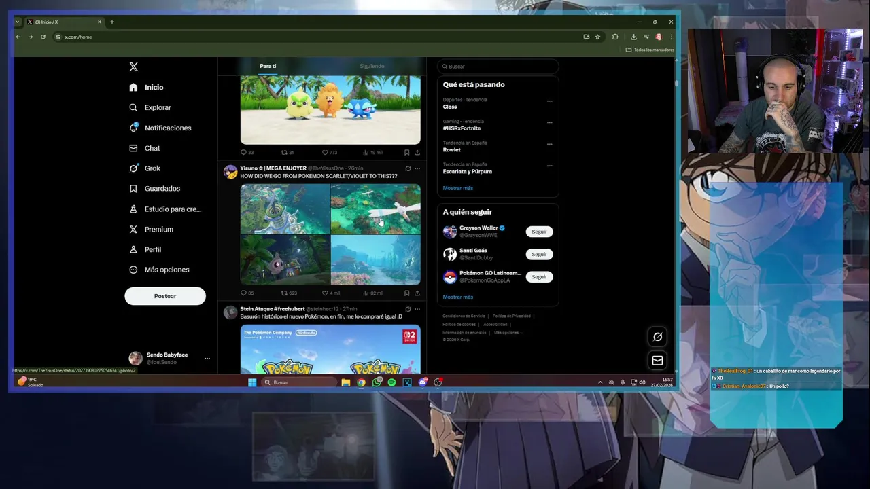The image size is (870, 489).
Task: Open Chrome downloads icon
Action: (x=633, y=37)
